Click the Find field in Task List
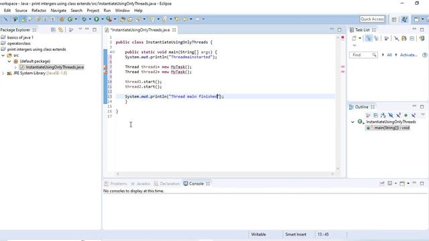Viewport: 429px width, 241px height. click(363, 55)
